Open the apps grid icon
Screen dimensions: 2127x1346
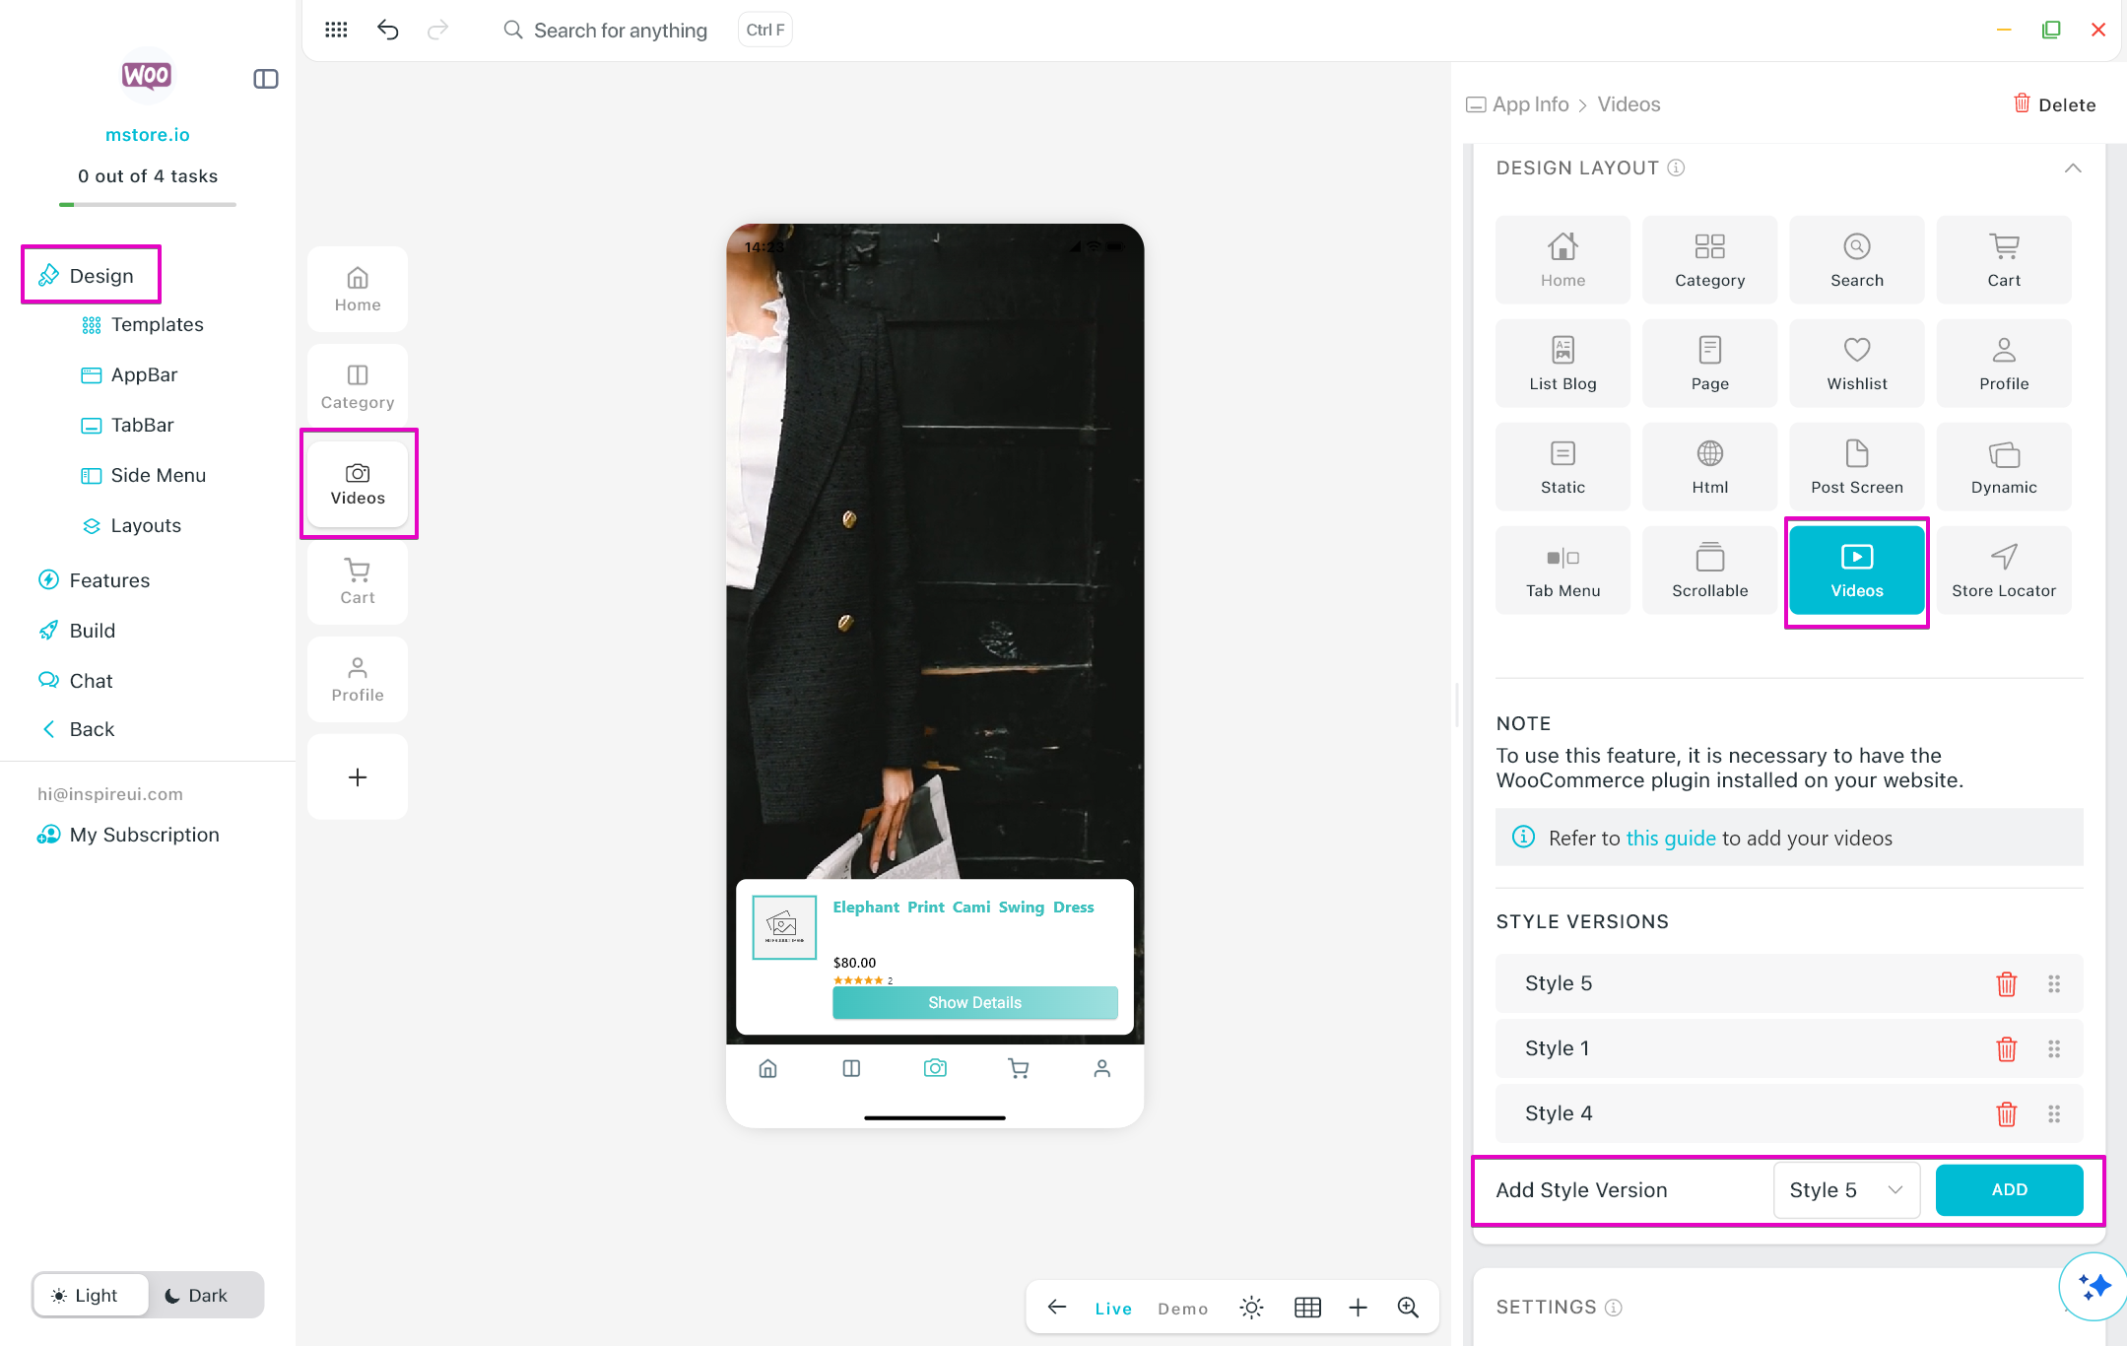point(336,30)
